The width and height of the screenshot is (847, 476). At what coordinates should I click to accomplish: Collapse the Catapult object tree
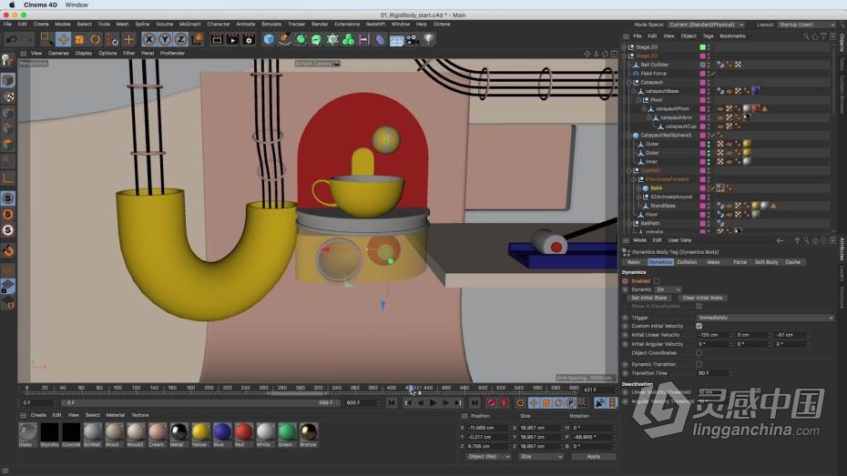pos(629,83)
